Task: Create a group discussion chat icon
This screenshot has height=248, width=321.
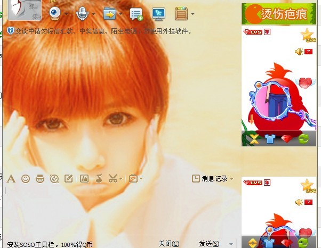Action: (136, 14)
